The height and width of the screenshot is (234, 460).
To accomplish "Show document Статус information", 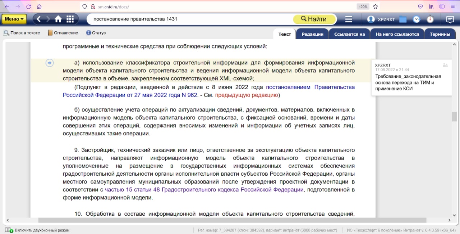I will point(96,33).
